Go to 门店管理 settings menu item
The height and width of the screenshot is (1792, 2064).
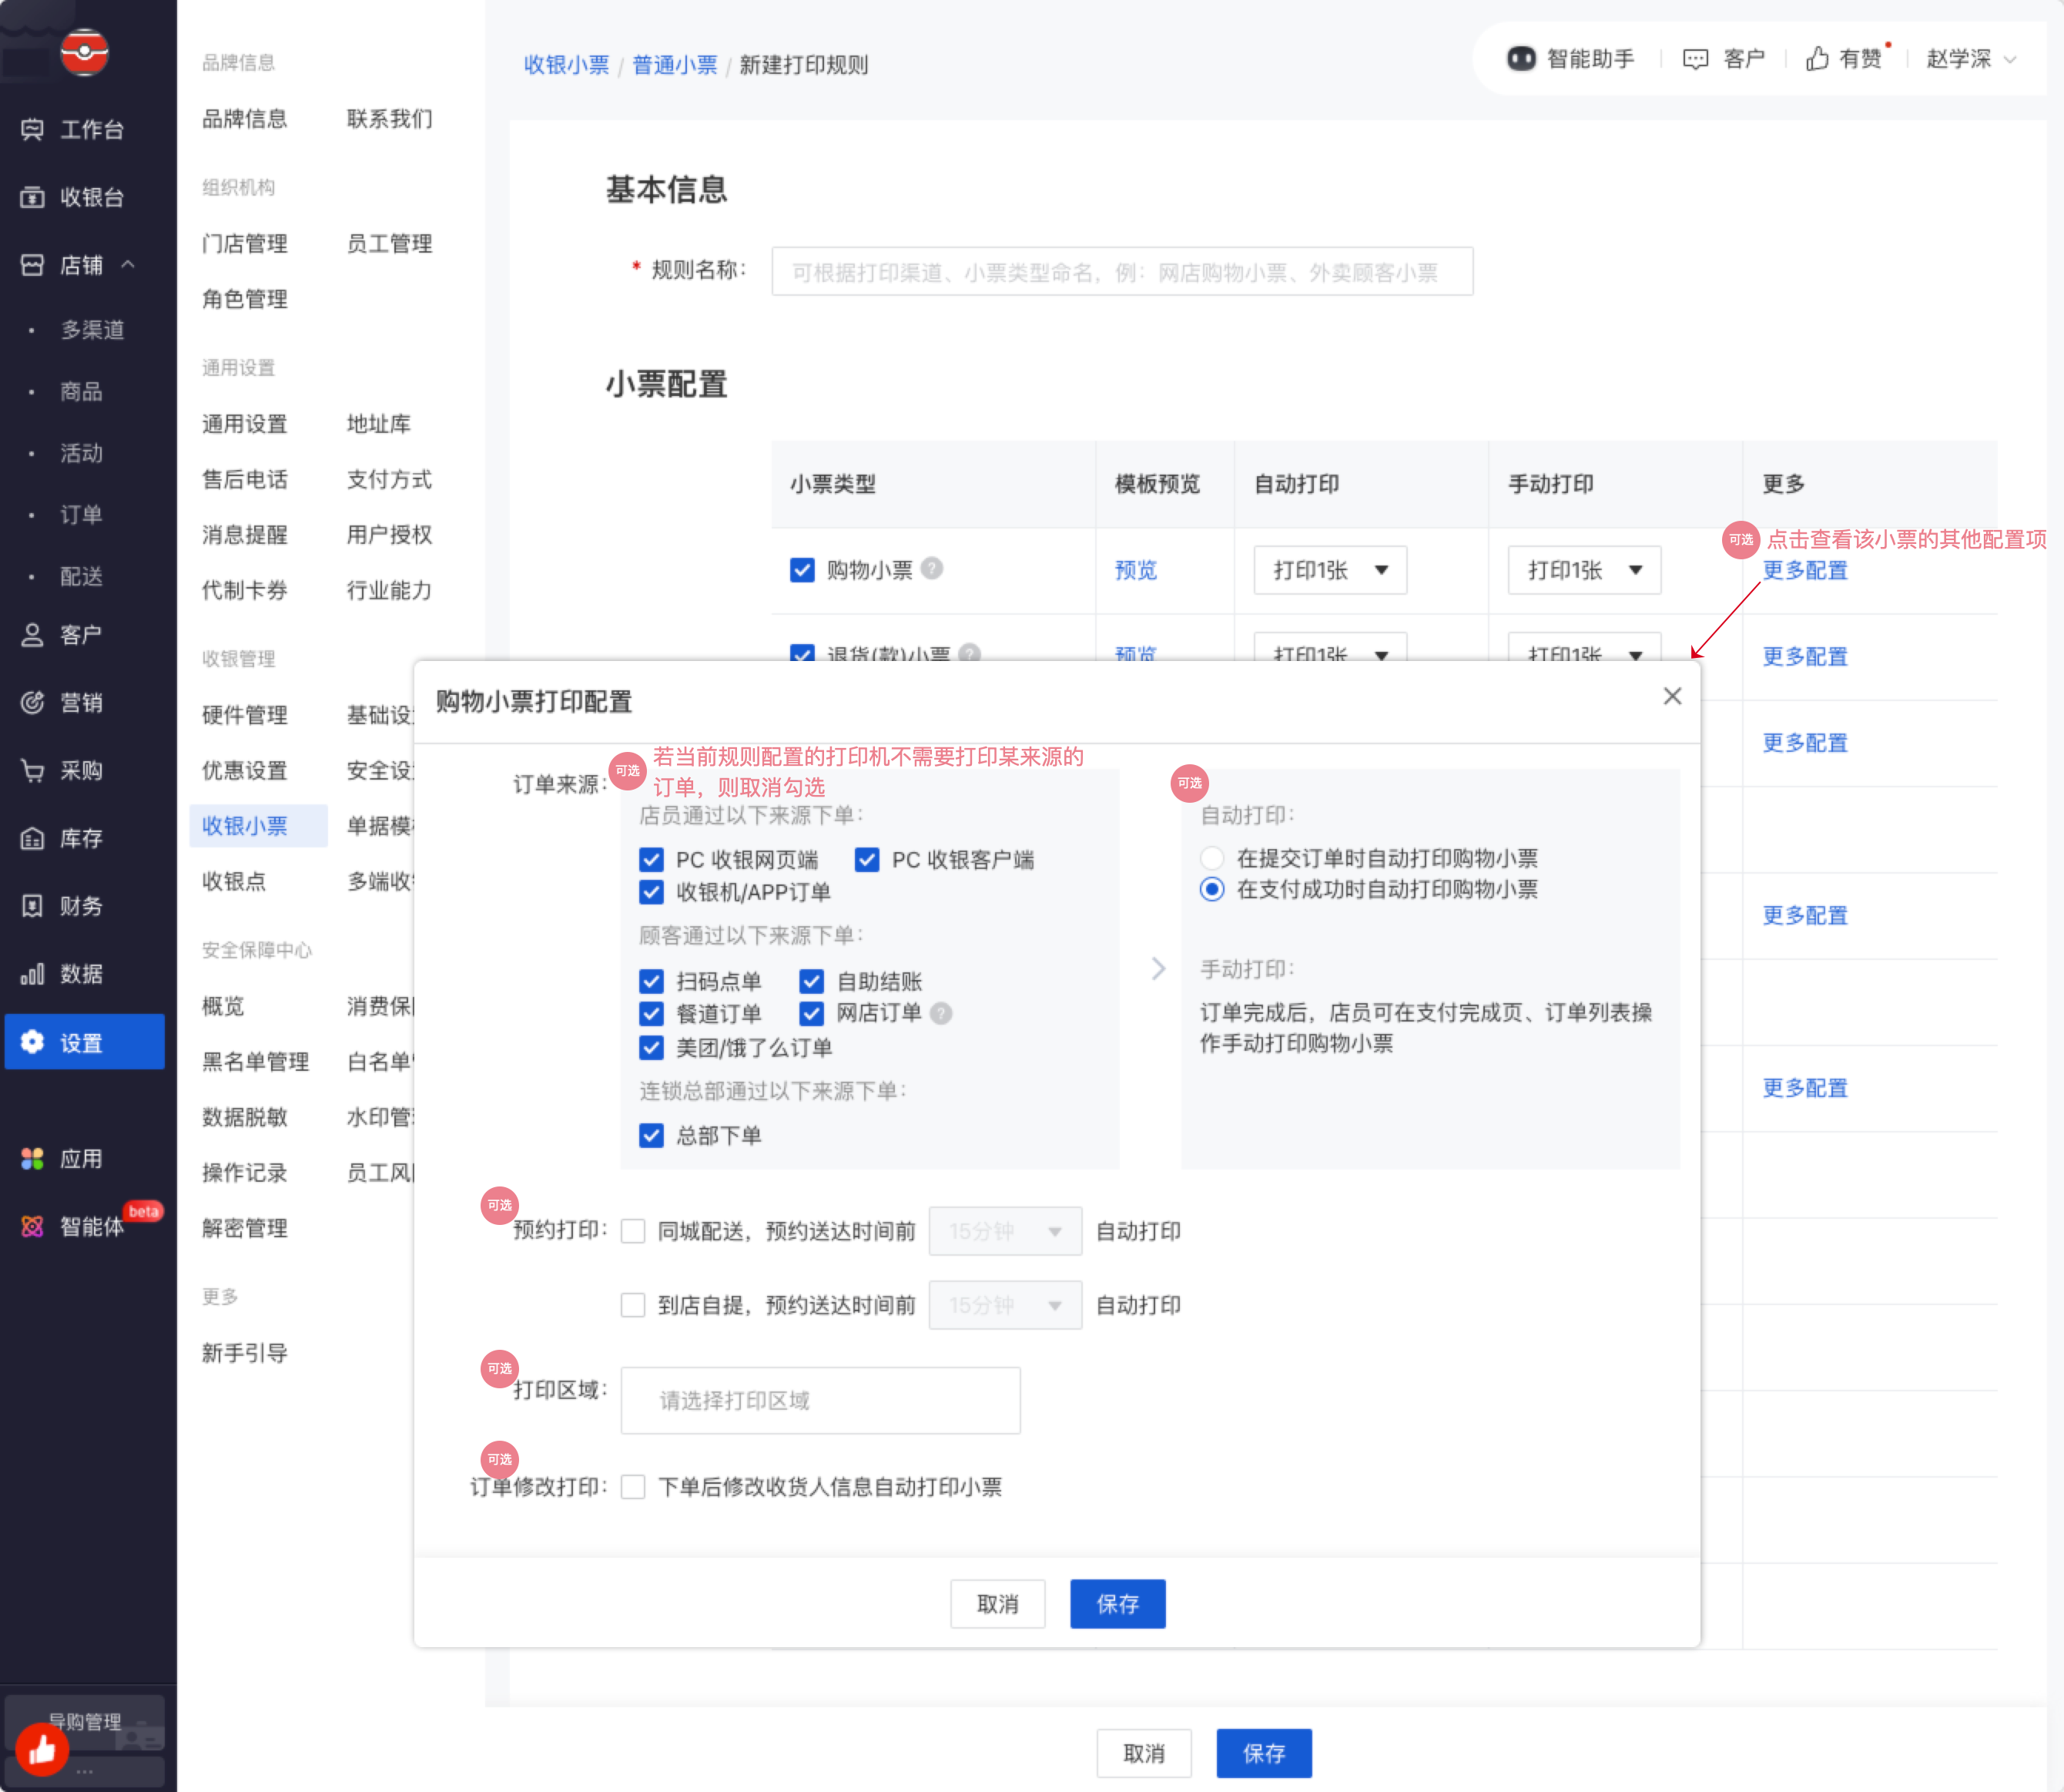pos(245,243)
